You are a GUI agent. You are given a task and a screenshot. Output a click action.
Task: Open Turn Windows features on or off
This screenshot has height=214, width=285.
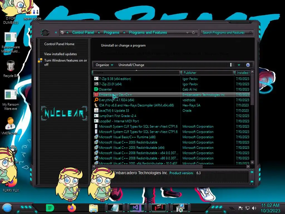pos(66,62)
